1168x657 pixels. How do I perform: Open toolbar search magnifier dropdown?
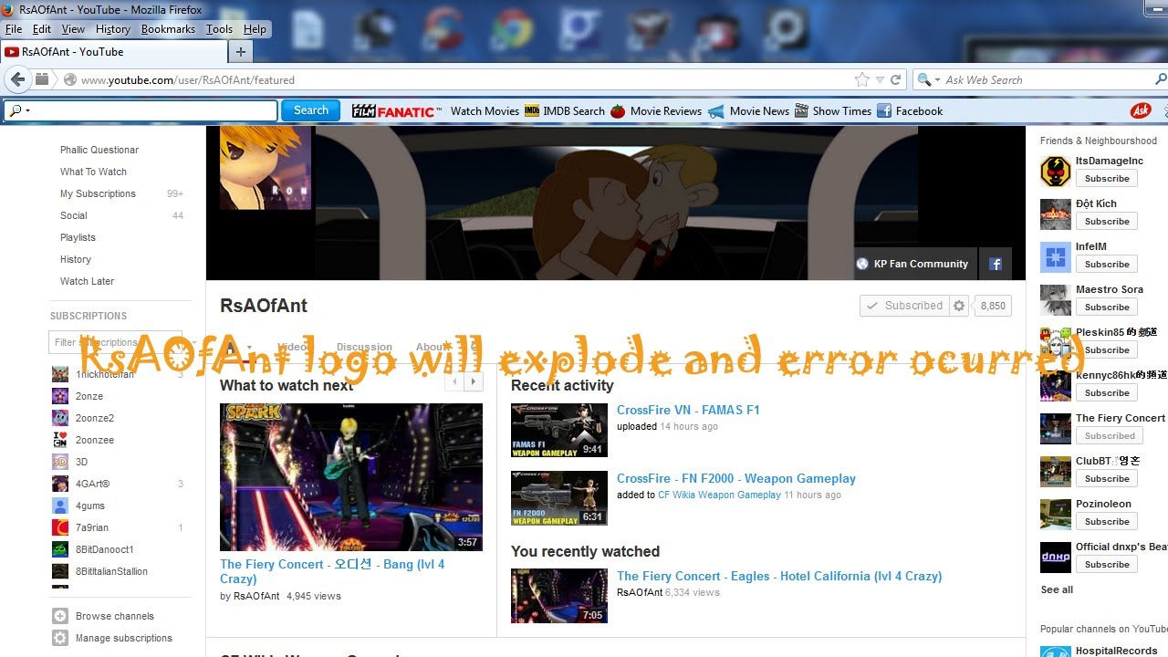[x=19, y=111]
